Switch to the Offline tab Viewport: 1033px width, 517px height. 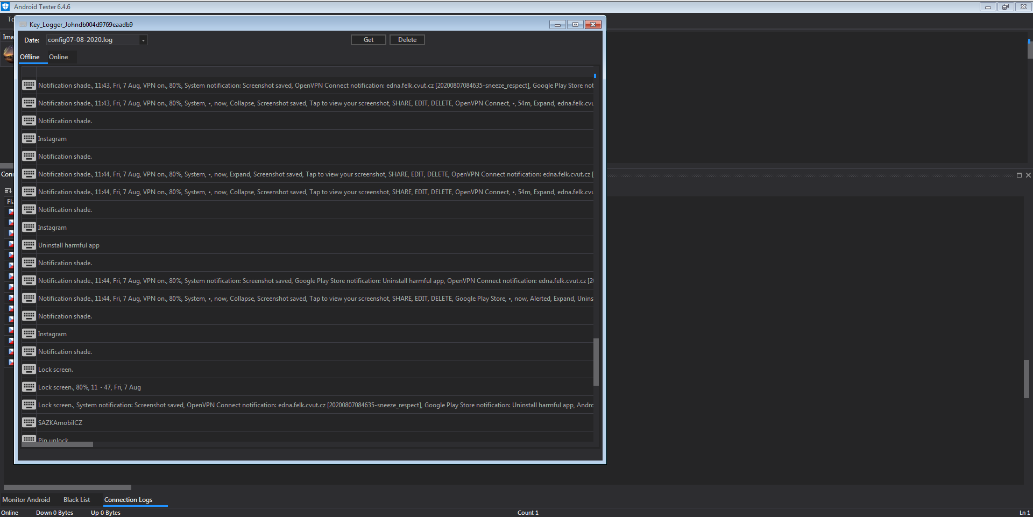click(30, 57)
